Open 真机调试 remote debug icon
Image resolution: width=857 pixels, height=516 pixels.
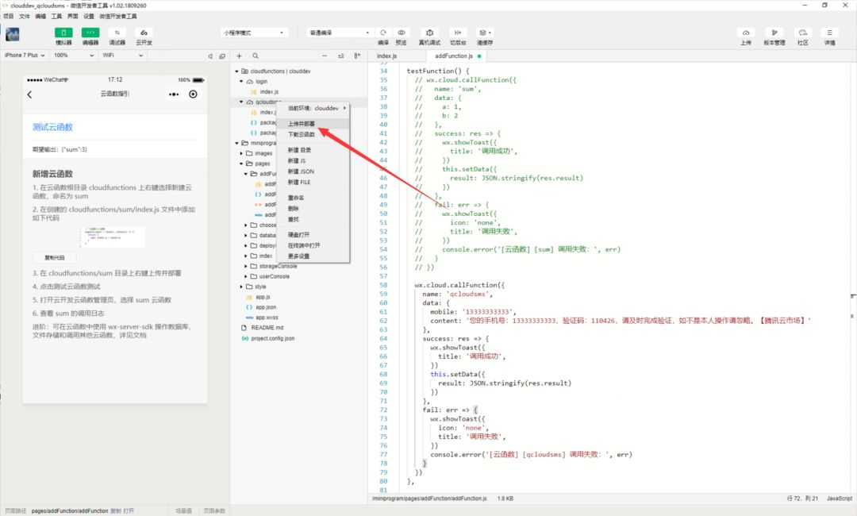tap(429, 33)
